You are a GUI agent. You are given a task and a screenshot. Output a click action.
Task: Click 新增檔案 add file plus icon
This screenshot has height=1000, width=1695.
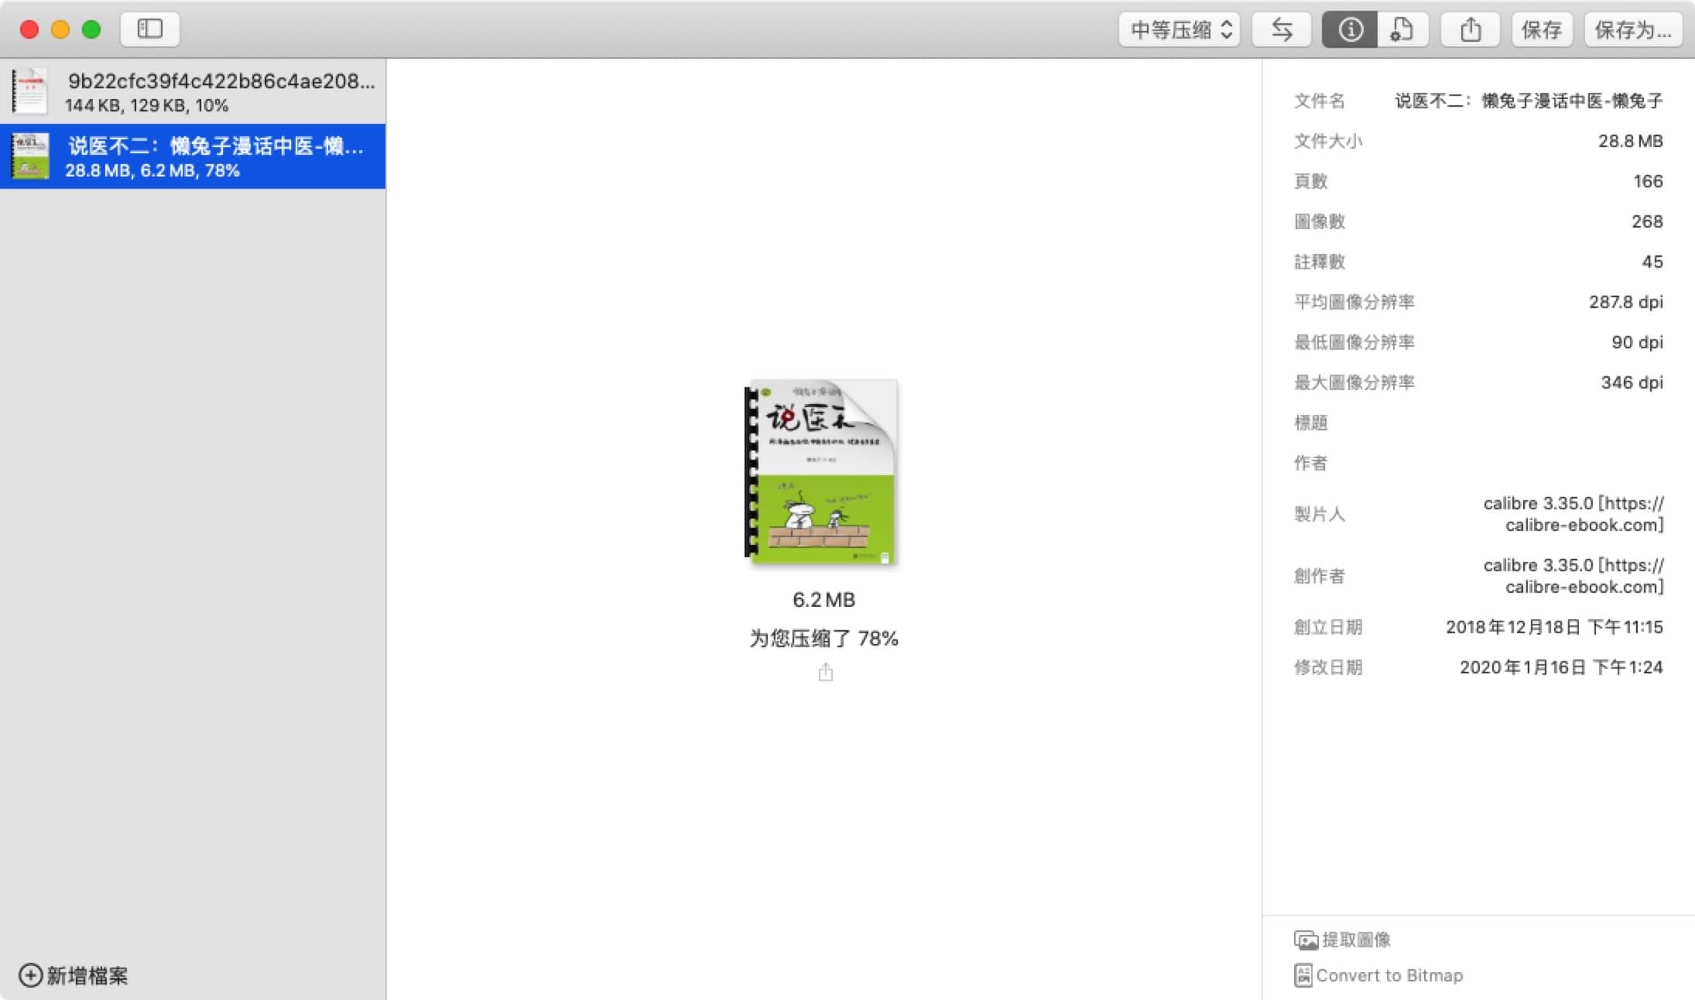click(x=31, y=975)
